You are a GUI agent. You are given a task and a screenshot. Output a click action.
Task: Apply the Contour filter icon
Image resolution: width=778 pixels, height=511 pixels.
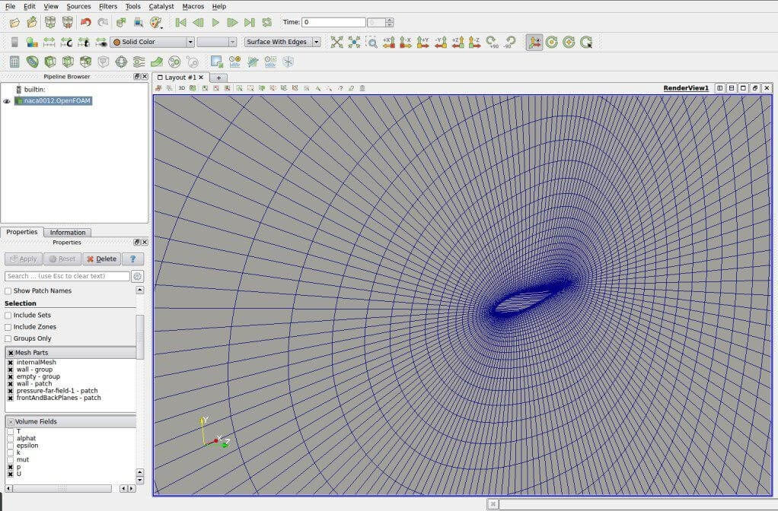32,62
